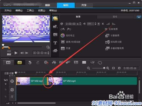Image resolution: width=142 pixels, height=106 pixels.
Task: Expand the ripple editing options arrow
Action: click(x=6, y=84)
